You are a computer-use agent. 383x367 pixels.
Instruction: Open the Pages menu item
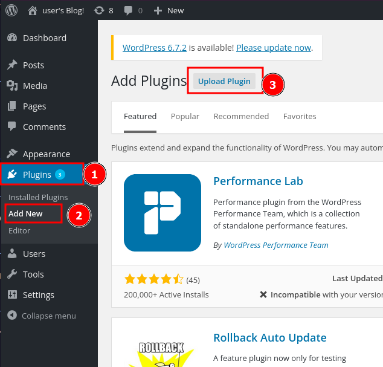click(34, 106)
